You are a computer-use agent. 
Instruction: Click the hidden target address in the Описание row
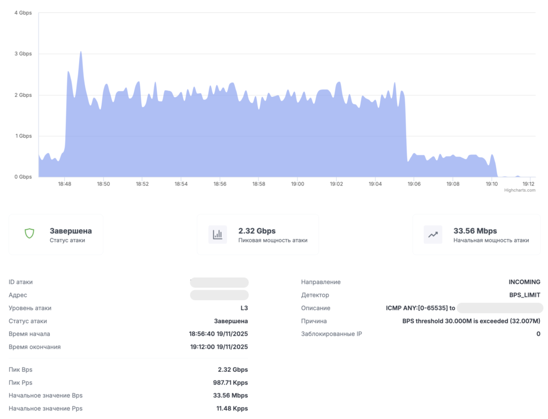click(x=500, y=308)
